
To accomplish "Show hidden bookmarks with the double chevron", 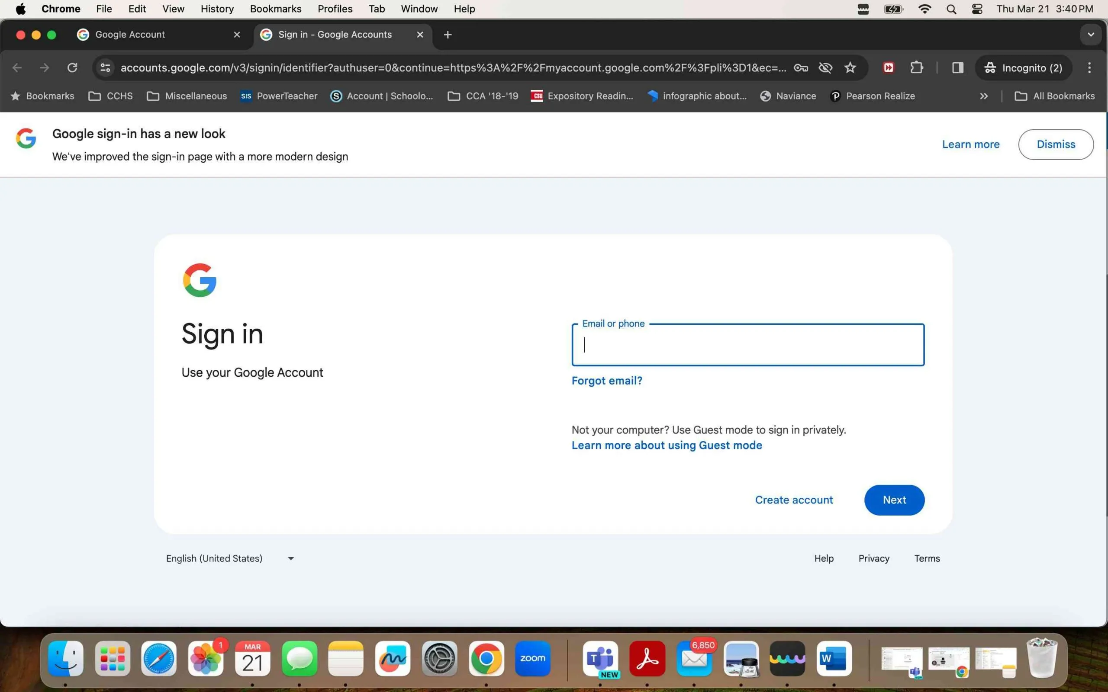I will coord(984,96).
